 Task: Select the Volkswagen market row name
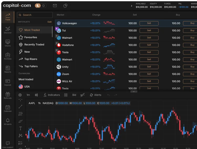point(69,23)
